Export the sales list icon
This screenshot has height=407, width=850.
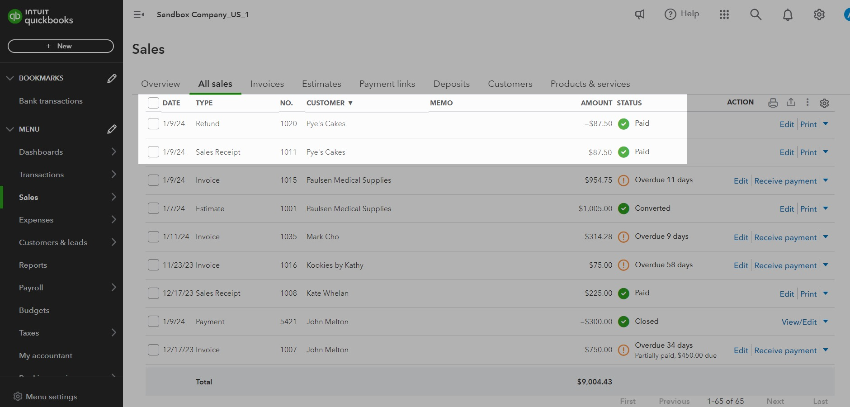pyautogui.click(x=791, y=102)
